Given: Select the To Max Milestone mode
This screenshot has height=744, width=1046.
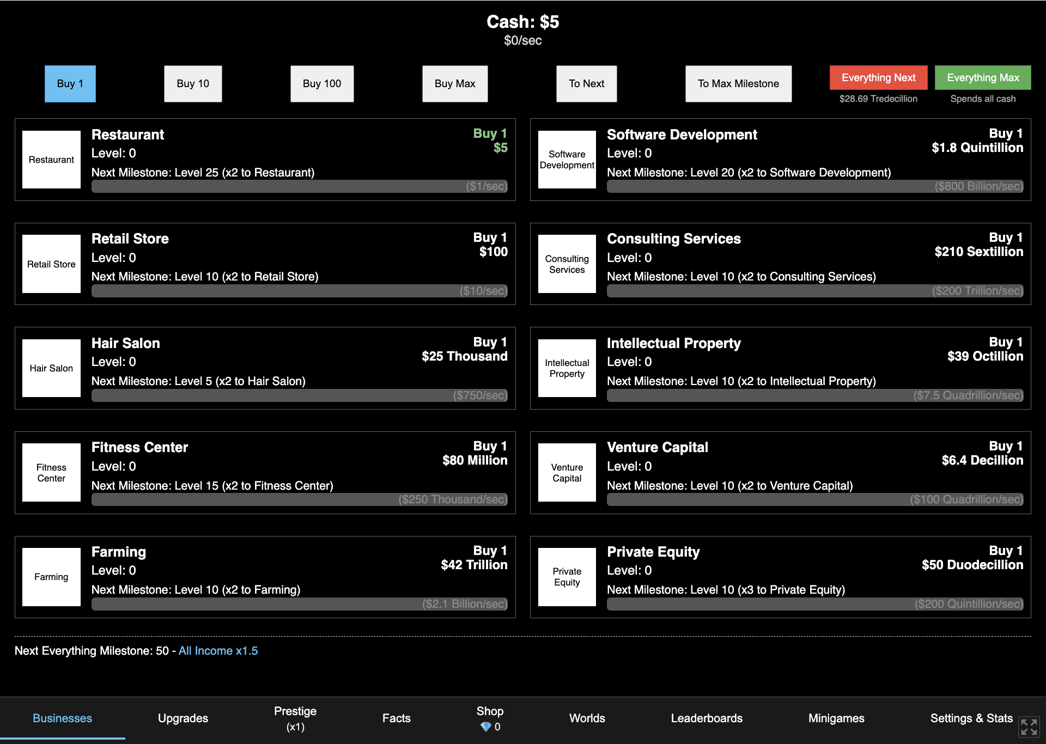Looking at the screenshot, I should click(x=738, y=84).
